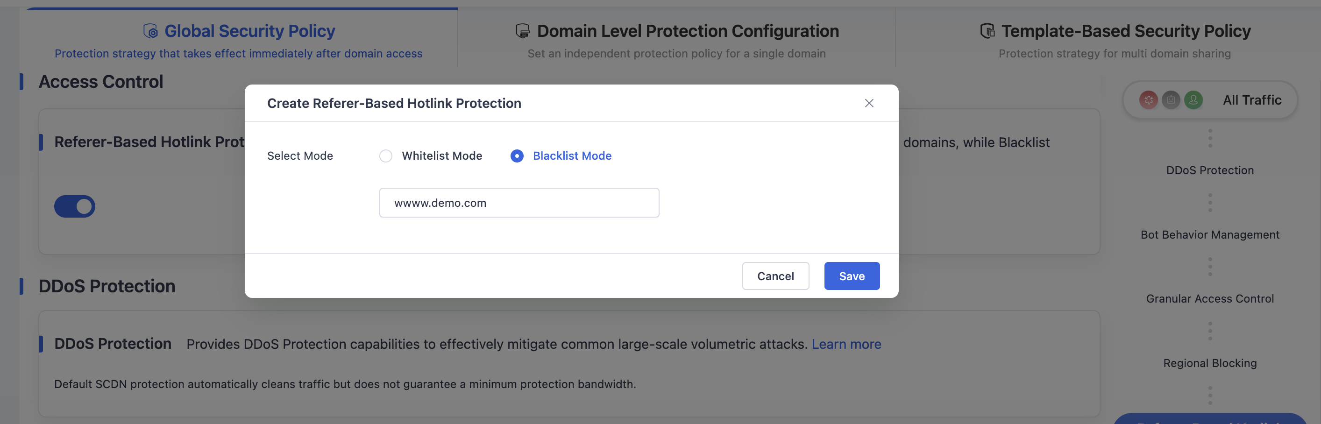This screenshot has width=1321, height=424.
Task: Select the Whitelist Mode radio button
Action: tap(386, 156)
